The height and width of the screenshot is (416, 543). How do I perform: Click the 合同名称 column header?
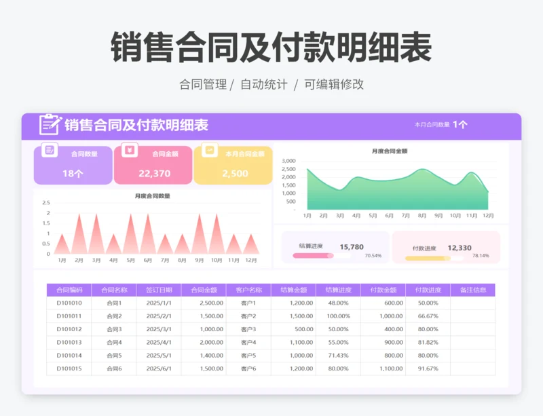(x=114, y=290)
